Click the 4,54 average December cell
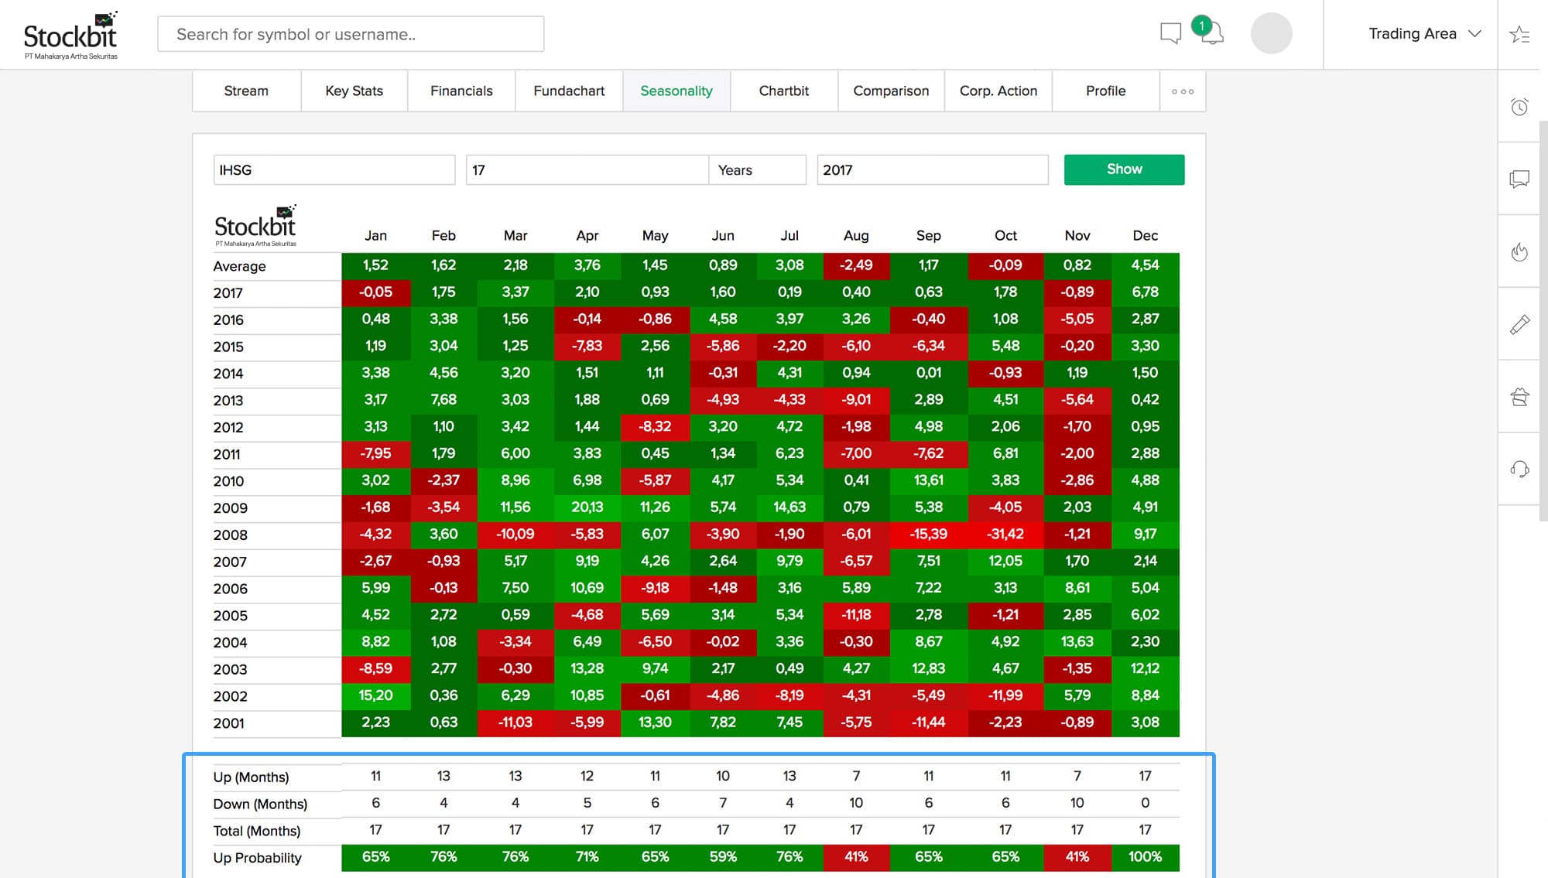 pos(1145,265)
